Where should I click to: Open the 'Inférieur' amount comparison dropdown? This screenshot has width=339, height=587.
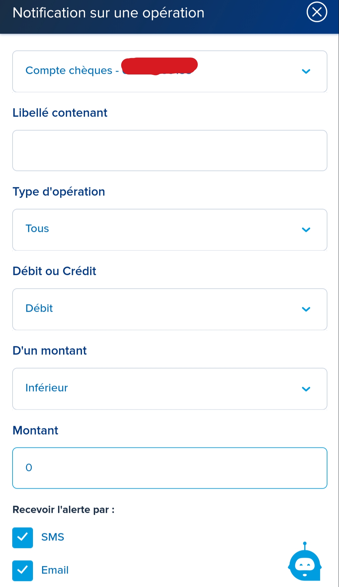point(47,388)
